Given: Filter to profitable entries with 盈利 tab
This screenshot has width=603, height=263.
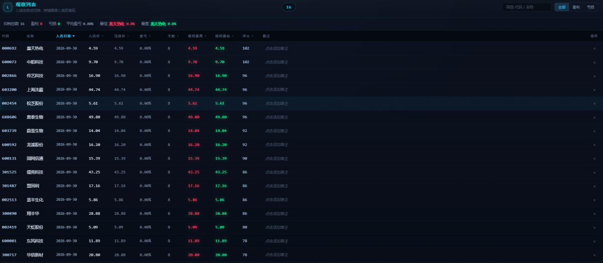Looking at the screenshot, I should tap(576, 7).
